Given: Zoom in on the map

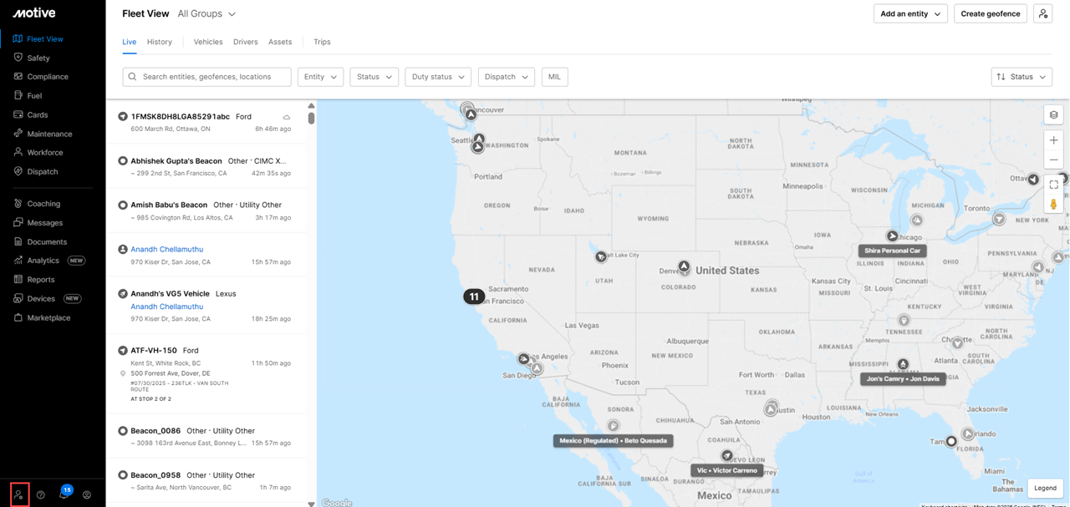Looking at the screenshot, I should [x=1053, y=140].
